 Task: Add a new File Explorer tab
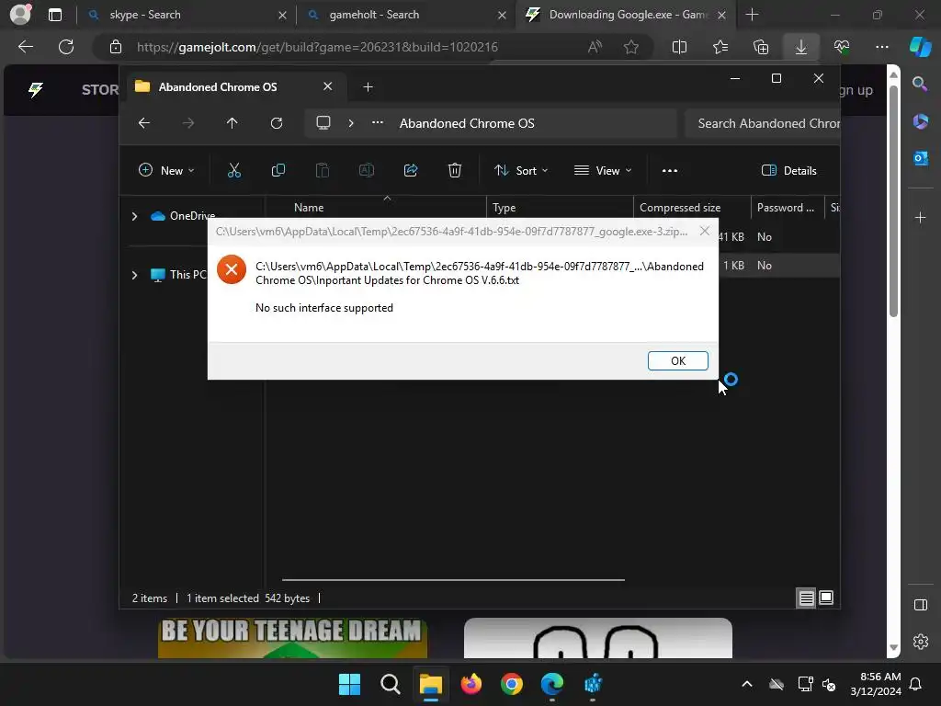368,87
